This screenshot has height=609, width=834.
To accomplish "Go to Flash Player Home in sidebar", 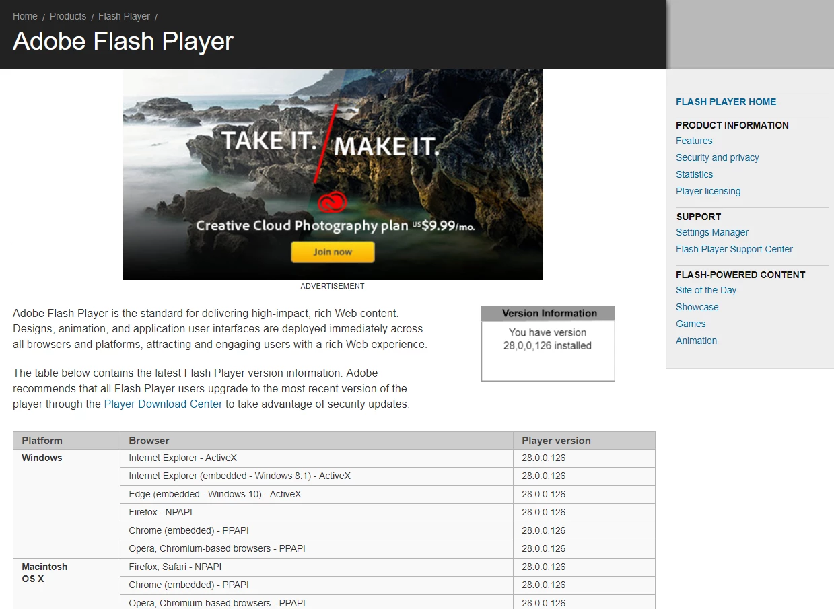I will coord(726,102).
